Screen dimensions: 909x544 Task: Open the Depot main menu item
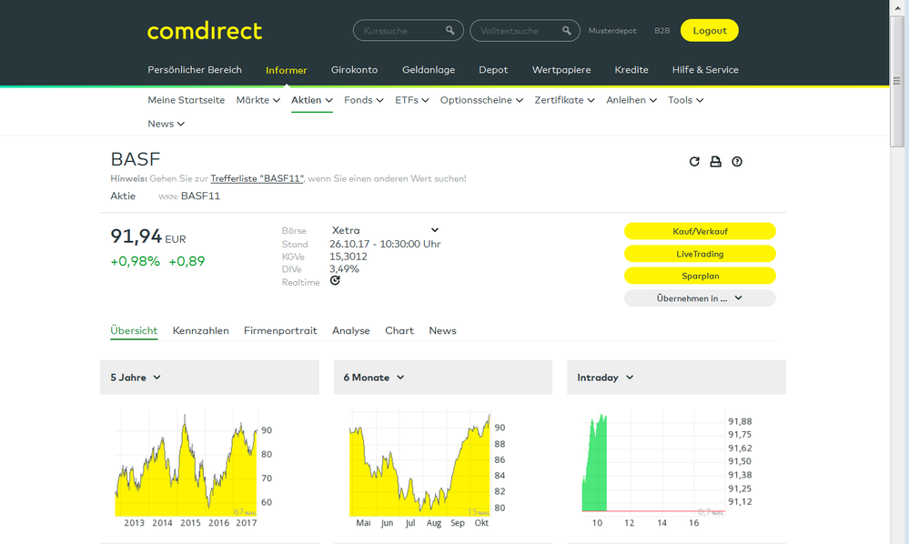pyautogui.click(x=493, y=70)
